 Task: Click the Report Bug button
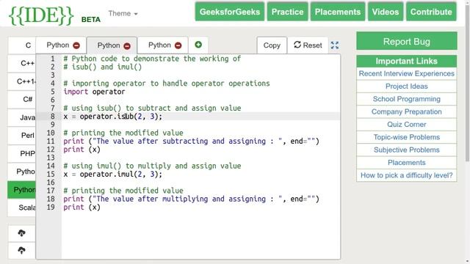(407, 41)
